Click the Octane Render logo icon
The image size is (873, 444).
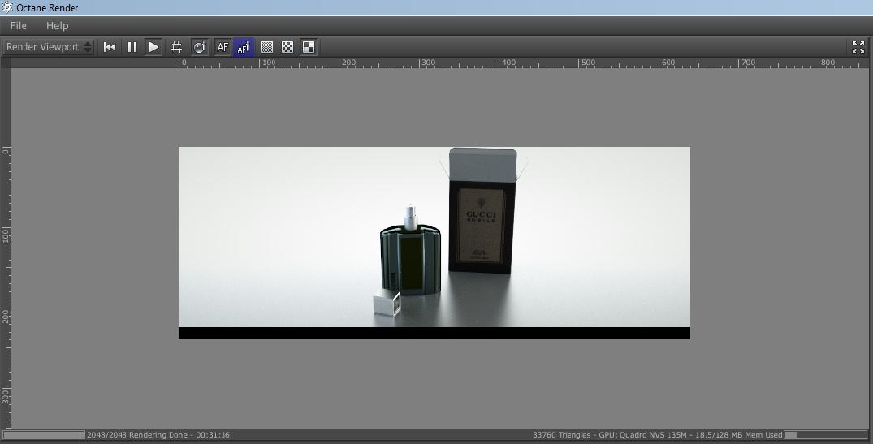[x=6, y=7]
